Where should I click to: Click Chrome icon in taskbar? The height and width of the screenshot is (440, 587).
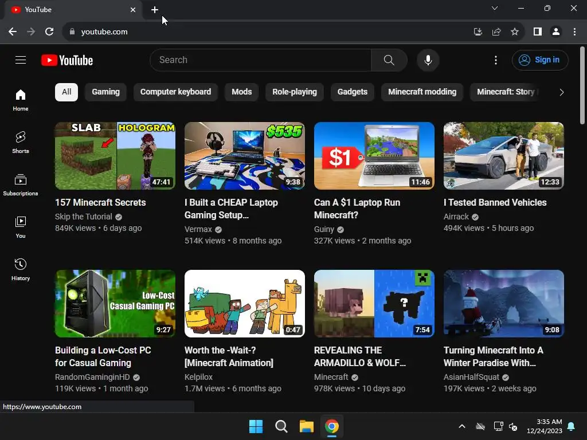pyautogui.click(x=332, y=426)
